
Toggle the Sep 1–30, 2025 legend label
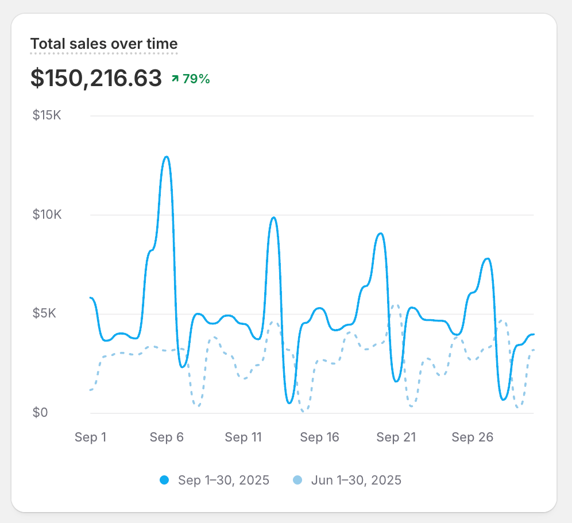coord(223,480)
